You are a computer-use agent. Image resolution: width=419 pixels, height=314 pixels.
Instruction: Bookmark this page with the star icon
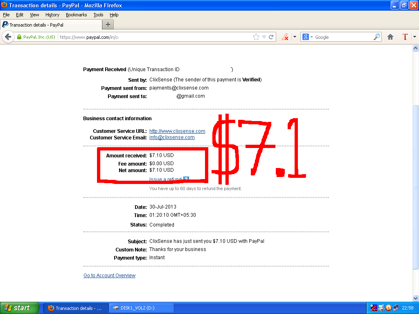[256, 37]
